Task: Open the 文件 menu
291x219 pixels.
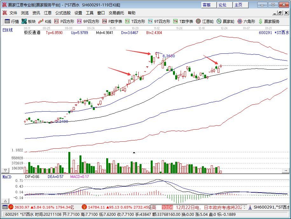Action: 13,13
